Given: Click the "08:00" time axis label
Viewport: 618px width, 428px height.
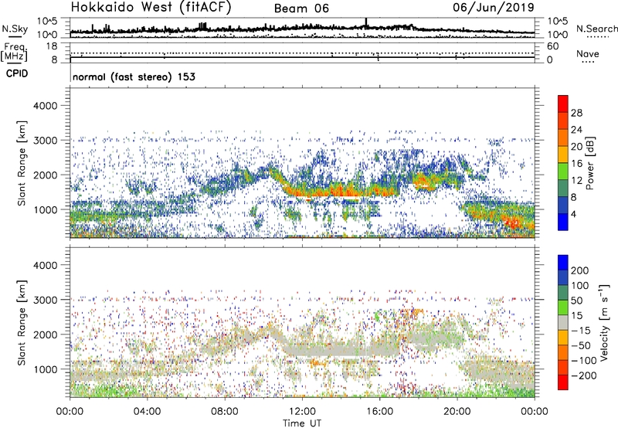Looking at the screenshot, I should (225, 412).
